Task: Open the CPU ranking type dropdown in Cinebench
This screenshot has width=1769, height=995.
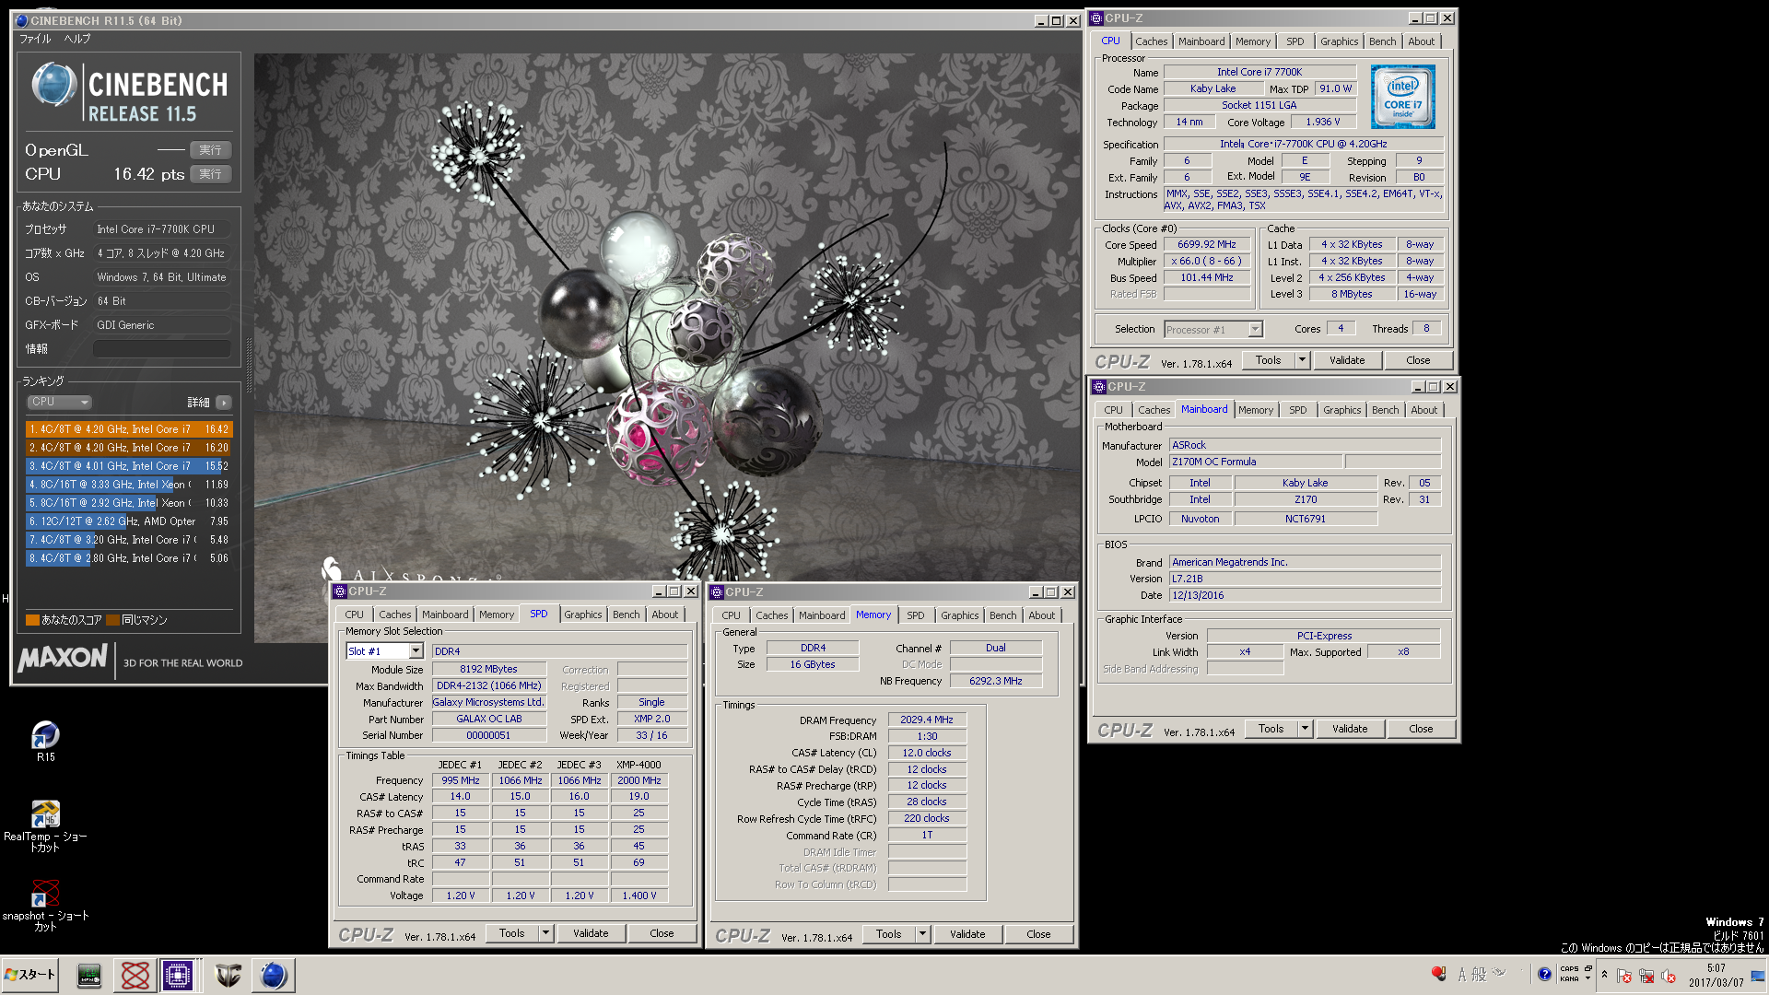Action: [x=59, y=402]
